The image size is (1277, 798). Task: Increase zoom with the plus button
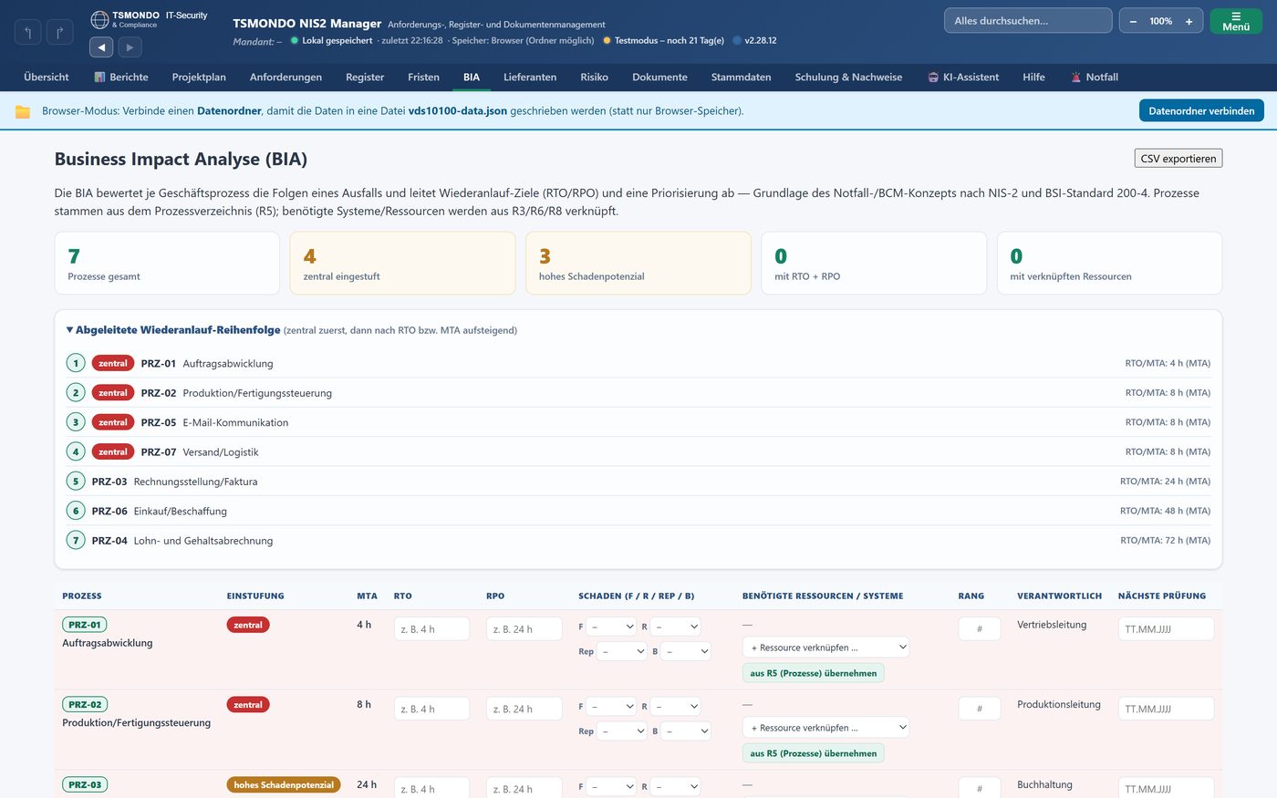tap(1189, 21)
